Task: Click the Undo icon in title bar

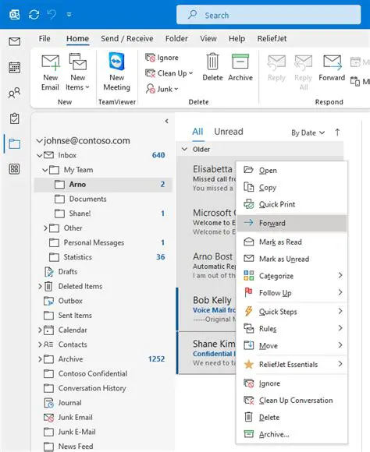Action: 52,14
